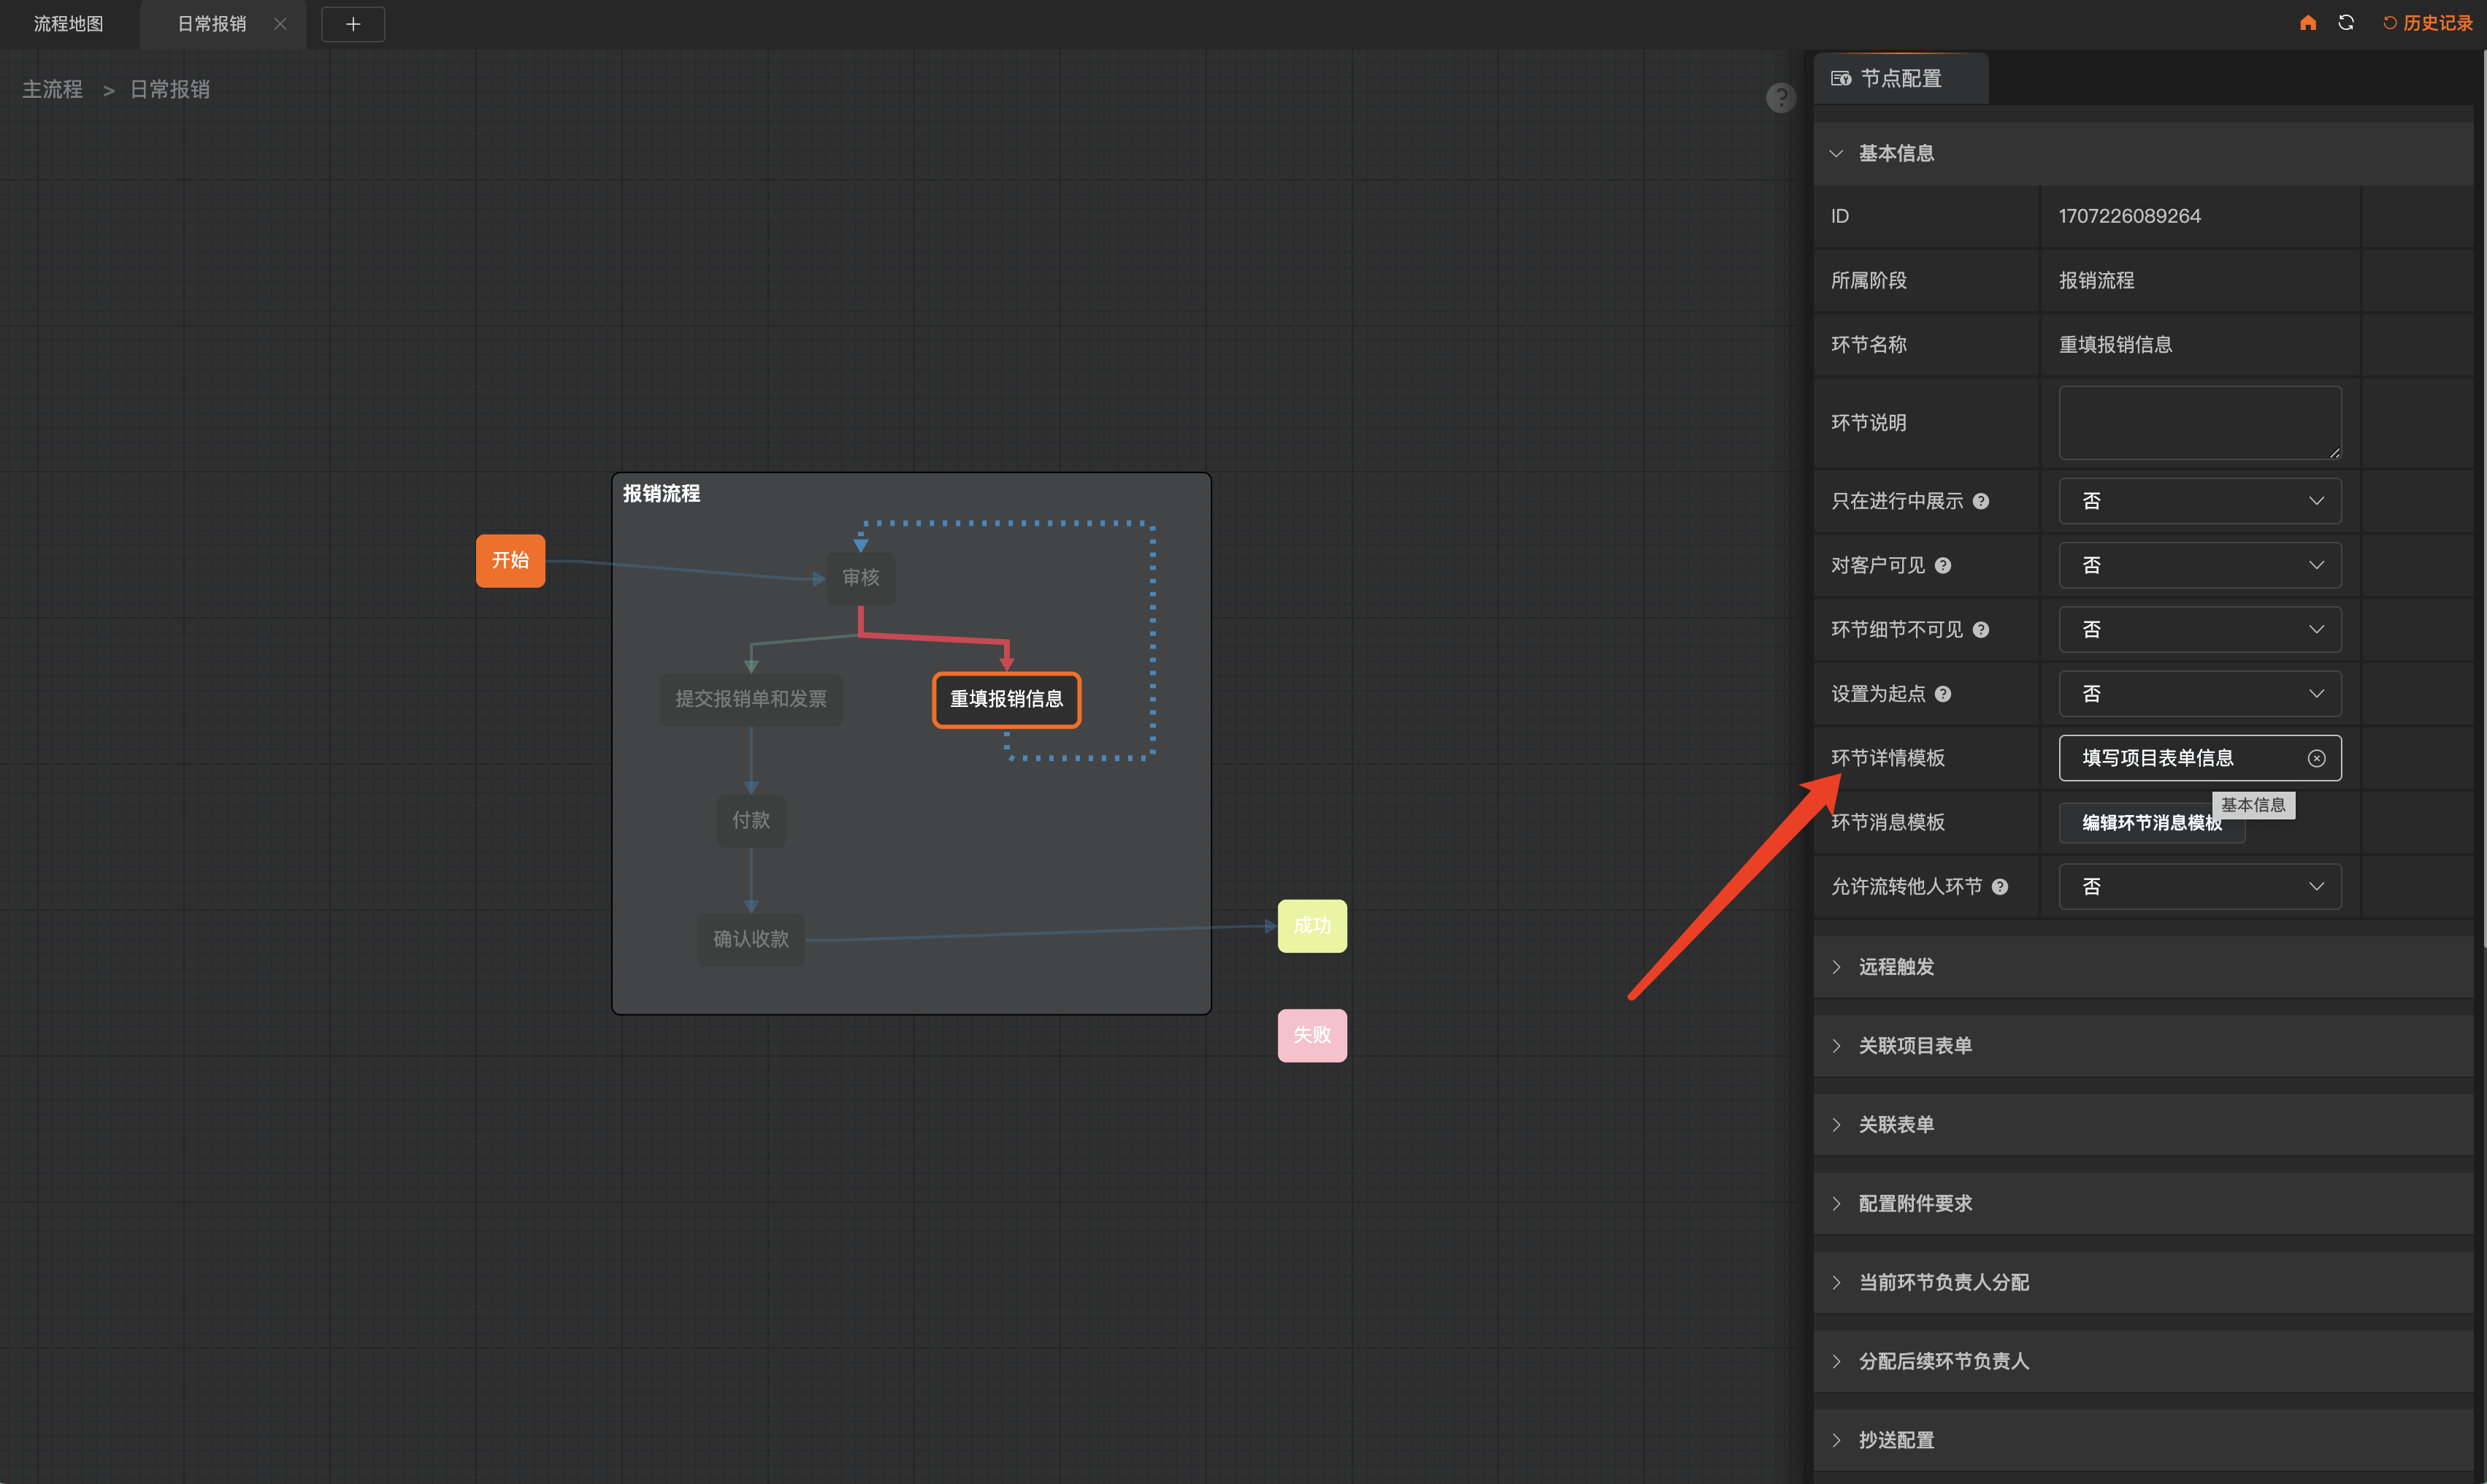This screenshot has width=2487, height=1484.
Task: Click help icon beside 环节细节不可见
Action: point(1980,629)
